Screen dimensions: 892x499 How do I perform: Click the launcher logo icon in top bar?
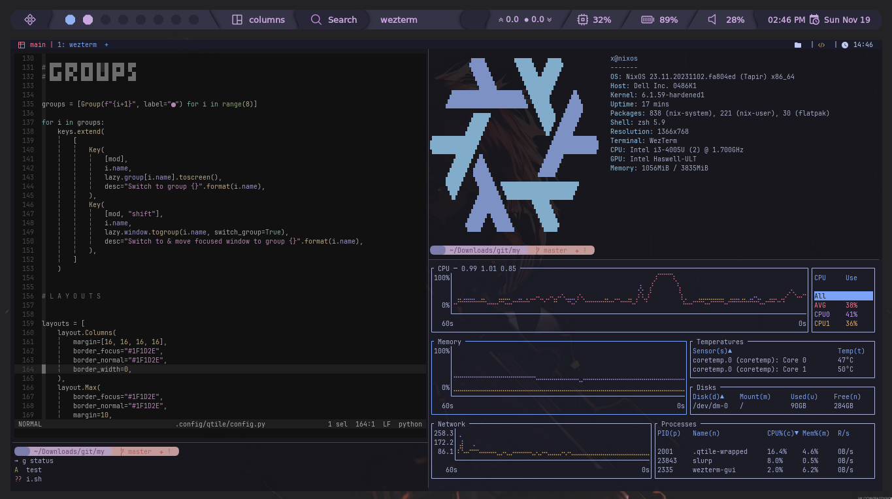point(30,20)
